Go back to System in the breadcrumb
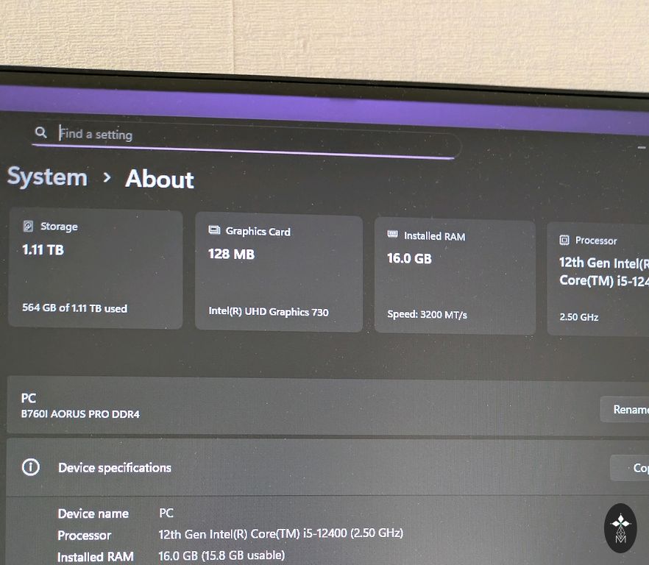The height and width of the screenshot is (565, 649). point(47,177)
